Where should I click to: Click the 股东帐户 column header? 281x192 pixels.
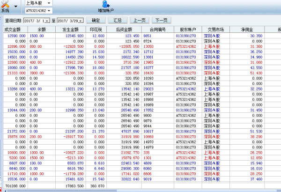pyautogui.click(x=188, y=29)
